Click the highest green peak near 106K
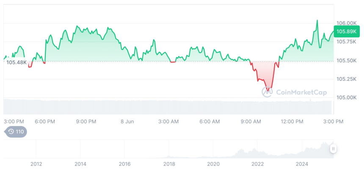The width and height of the screenshot is (364, 169). pos(317,20)
